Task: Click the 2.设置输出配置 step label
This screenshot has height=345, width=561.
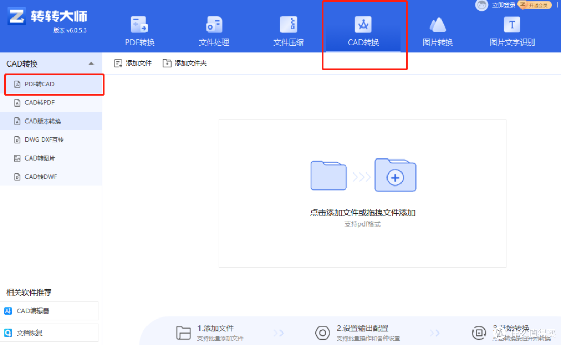Action: coord(362,328)
